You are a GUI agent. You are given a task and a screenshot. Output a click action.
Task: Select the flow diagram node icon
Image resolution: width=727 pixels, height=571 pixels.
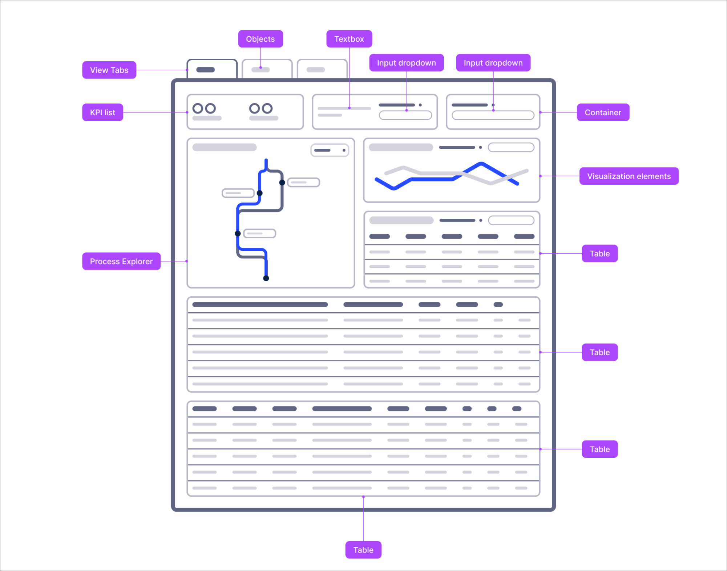260,193
